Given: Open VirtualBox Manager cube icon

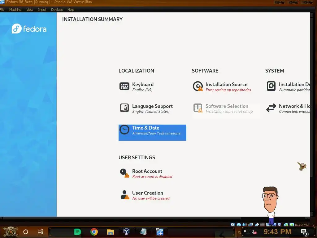Looking at the screenshot, I should [x=126, y=231].
